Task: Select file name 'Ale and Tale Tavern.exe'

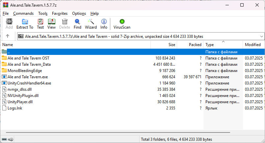Action: pyautogui.click(x=28, y=77)
